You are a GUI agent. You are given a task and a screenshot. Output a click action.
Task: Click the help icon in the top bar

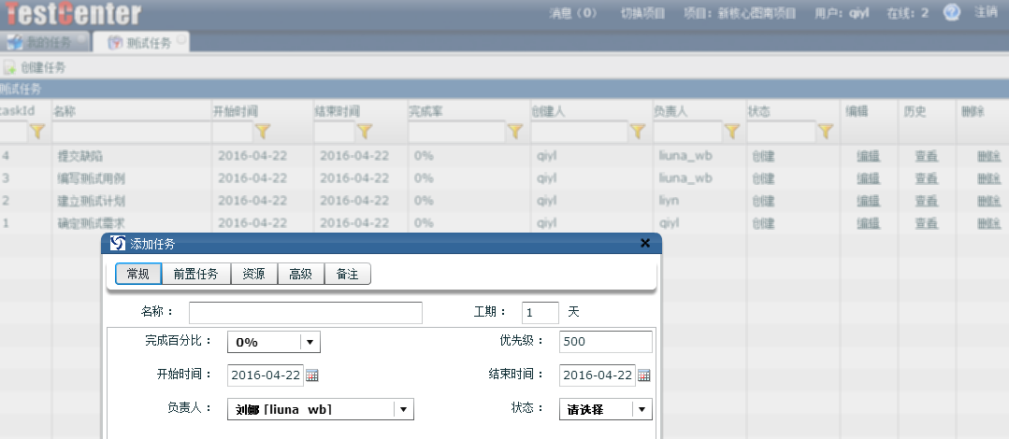(952, 13)
